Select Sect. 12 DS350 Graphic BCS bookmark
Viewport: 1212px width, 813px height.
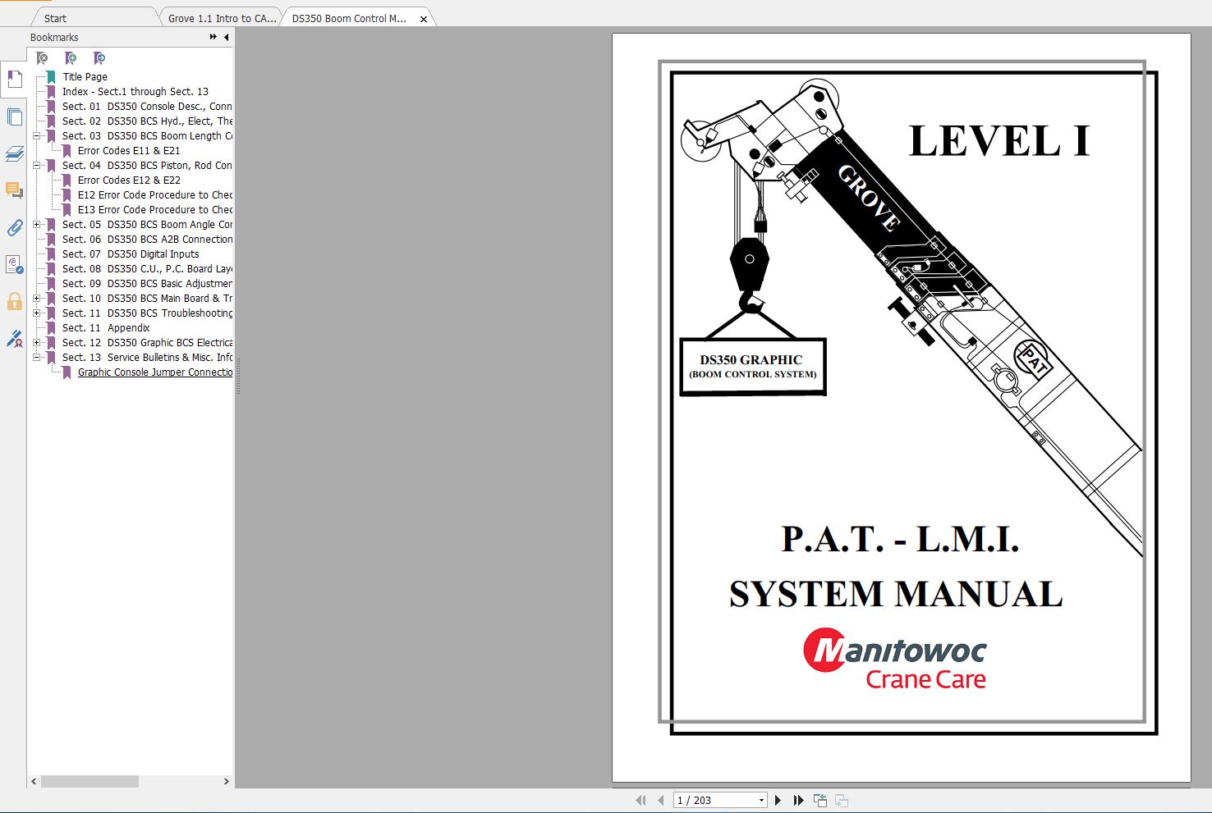[147, 343]
